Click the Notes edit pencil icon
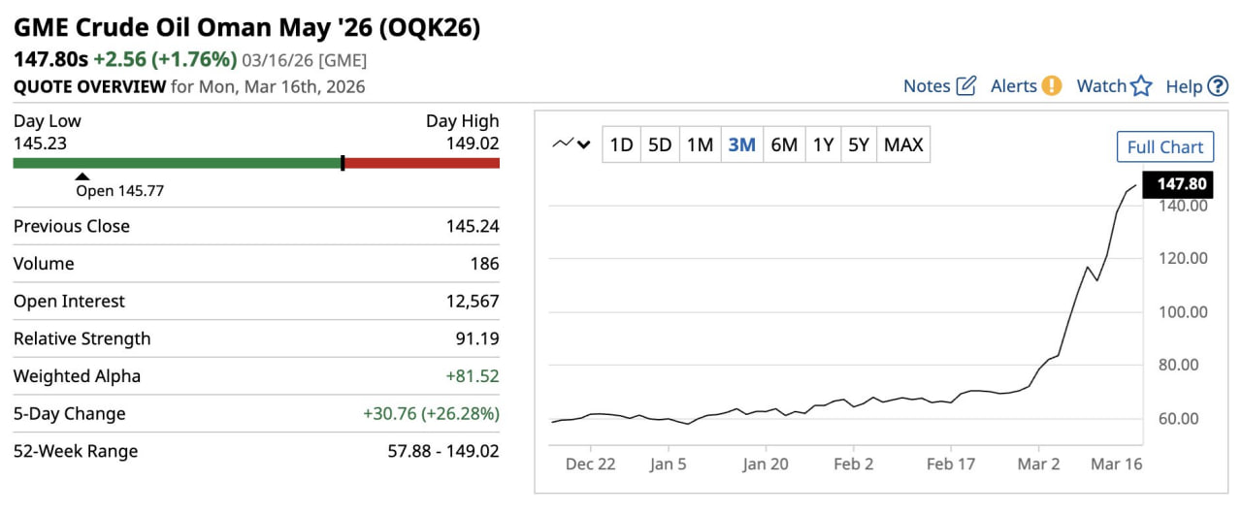 (x=966, y=86)
